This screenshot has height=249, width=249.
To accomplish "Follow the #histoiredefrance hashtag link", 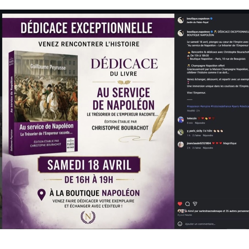I will pyautogui.click(x=221, y=106).
